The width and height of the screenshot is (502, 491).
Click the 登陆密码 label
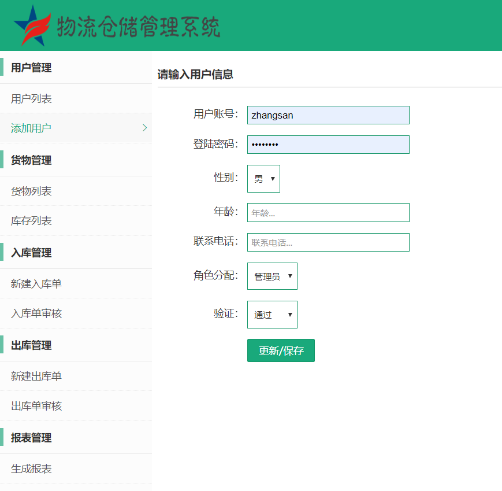[216, 144]
